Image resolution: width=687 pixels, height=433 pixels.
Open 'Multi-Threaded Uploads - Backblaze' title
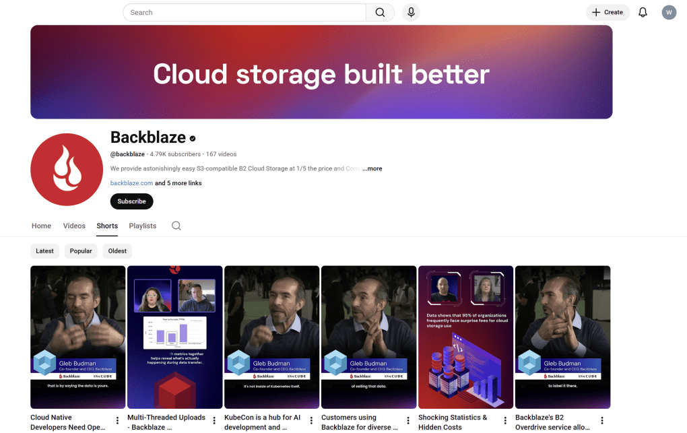[166, 422]
